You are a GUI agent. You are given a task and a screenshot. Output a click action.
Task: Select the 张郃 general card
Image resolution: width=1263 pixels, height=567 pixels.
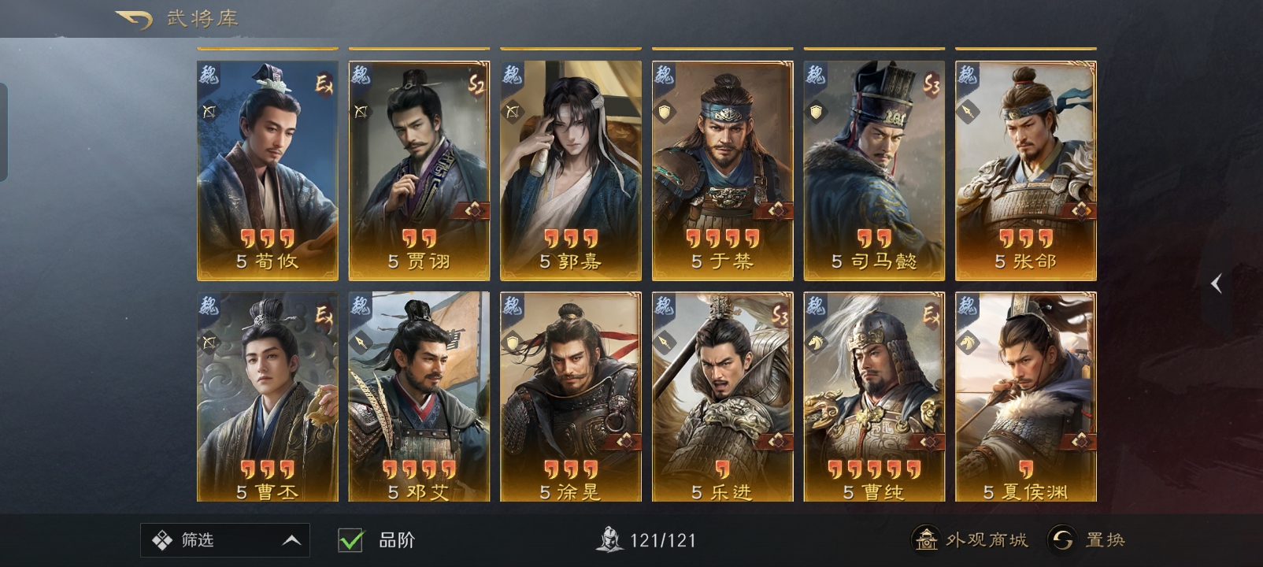coord(1026,171)
